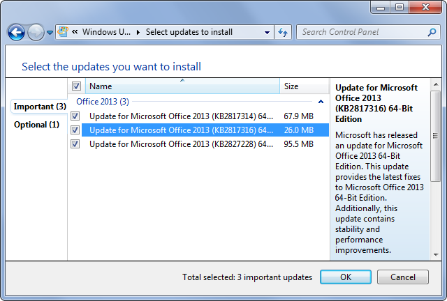This screenshot has height=301, width=447.
Task: Click the search magnifier icon
Action: coord(432,32)
